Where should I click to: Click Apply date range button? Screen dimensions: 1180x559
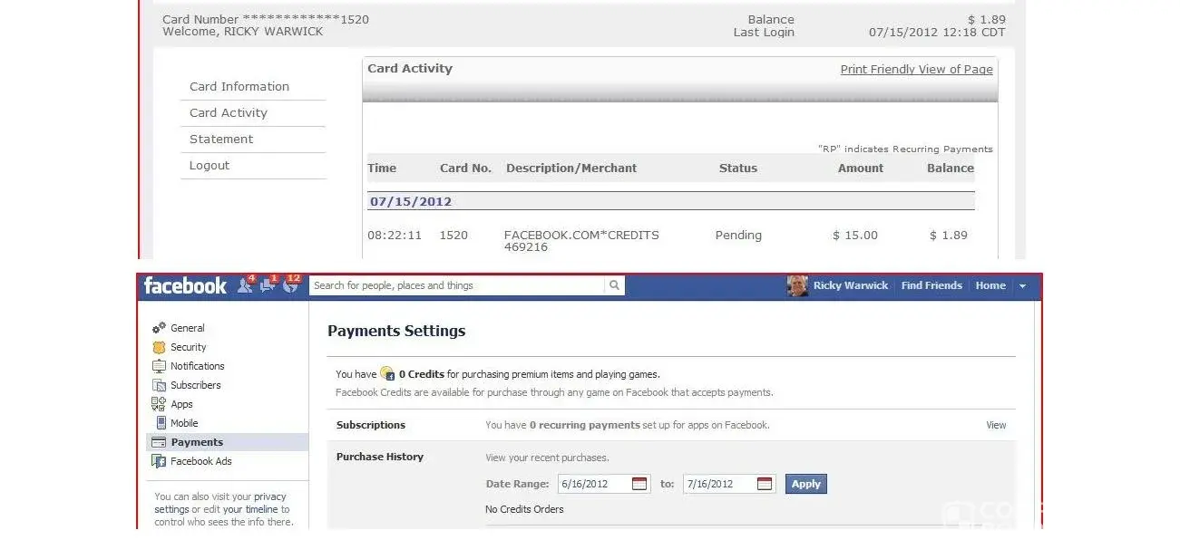(806, 484)
